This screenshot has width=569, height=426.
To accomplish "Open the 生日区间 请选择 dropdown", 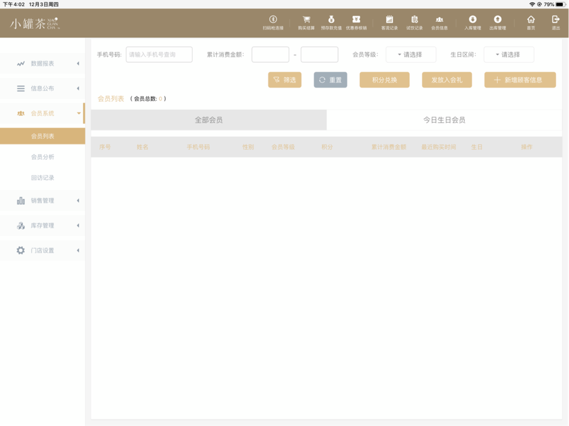I will pyautogui.click(x=509, y=54).
